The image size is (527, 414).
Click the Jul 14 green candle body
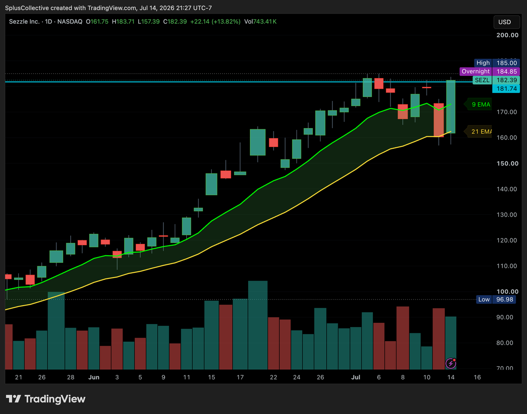451,107
